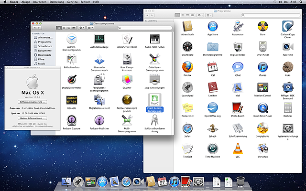Go back in Dienstprogramme window
The height and width of the screenshot is (191, 306).
(34, 28)
